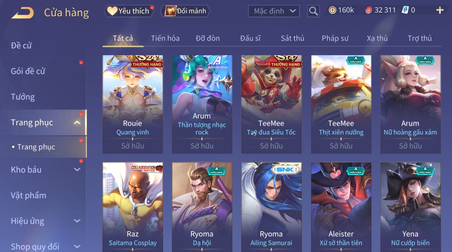Switch to the Pháp sư tab

tap(335, 38)
